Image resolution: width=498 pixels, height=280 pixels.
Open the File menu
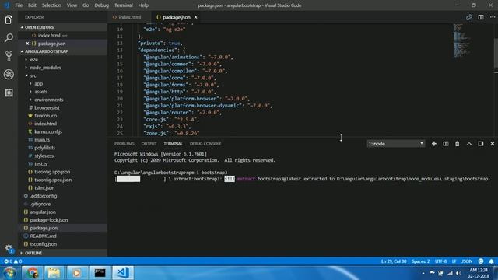point(19,5)
